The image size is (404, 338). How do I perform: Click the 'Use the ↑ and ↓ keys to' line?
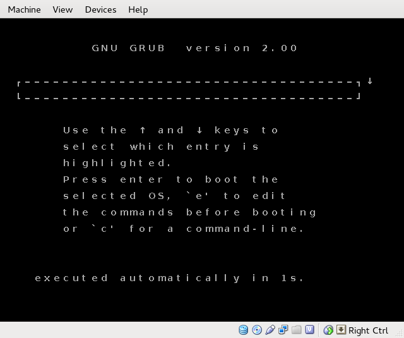pos(170,130)
